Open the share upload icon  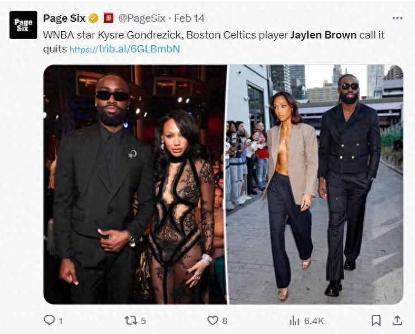tap(397, 320)
